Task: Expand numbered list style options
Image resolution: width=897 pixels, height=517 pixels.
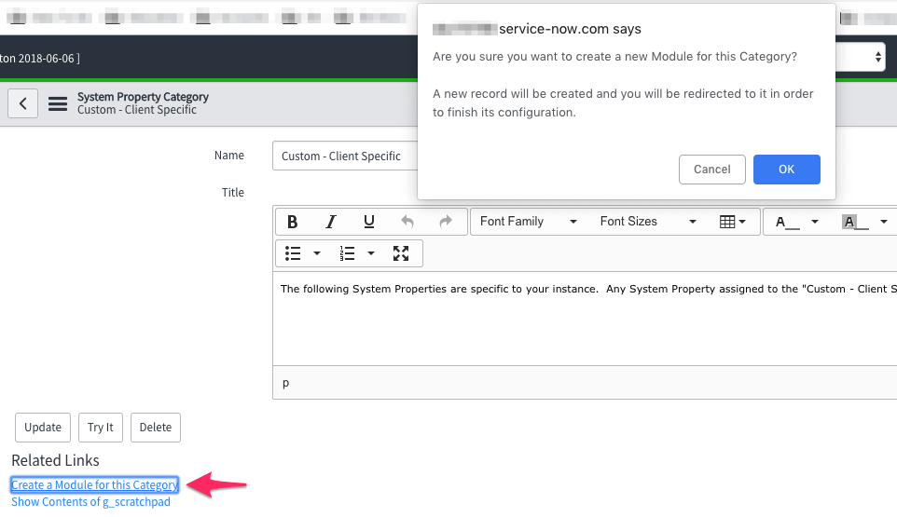Action: tap(371, 253)
